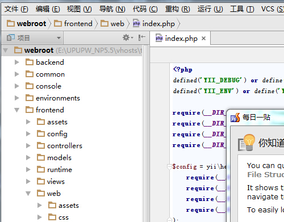Click the 'YII_ENV' string in code
This screenshot has width=284, height=222.
tap(218, 91)
